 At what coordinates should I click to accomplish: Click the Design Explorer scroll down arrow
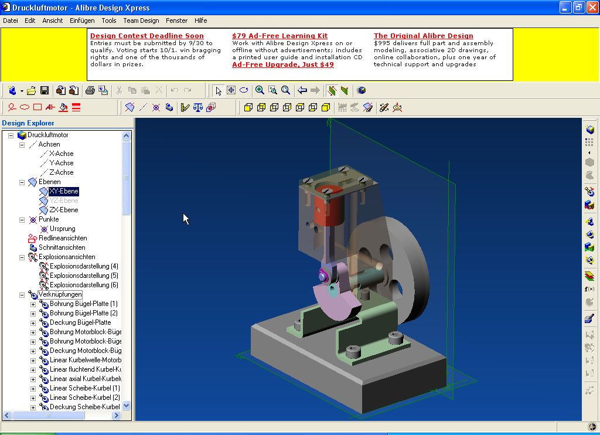[x=127, y=406]
